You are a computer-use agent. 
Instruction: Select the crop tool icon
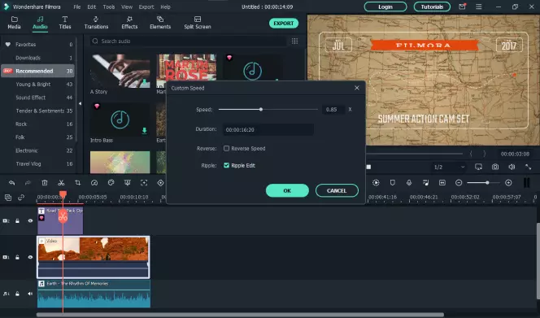[x=77, y=183]
